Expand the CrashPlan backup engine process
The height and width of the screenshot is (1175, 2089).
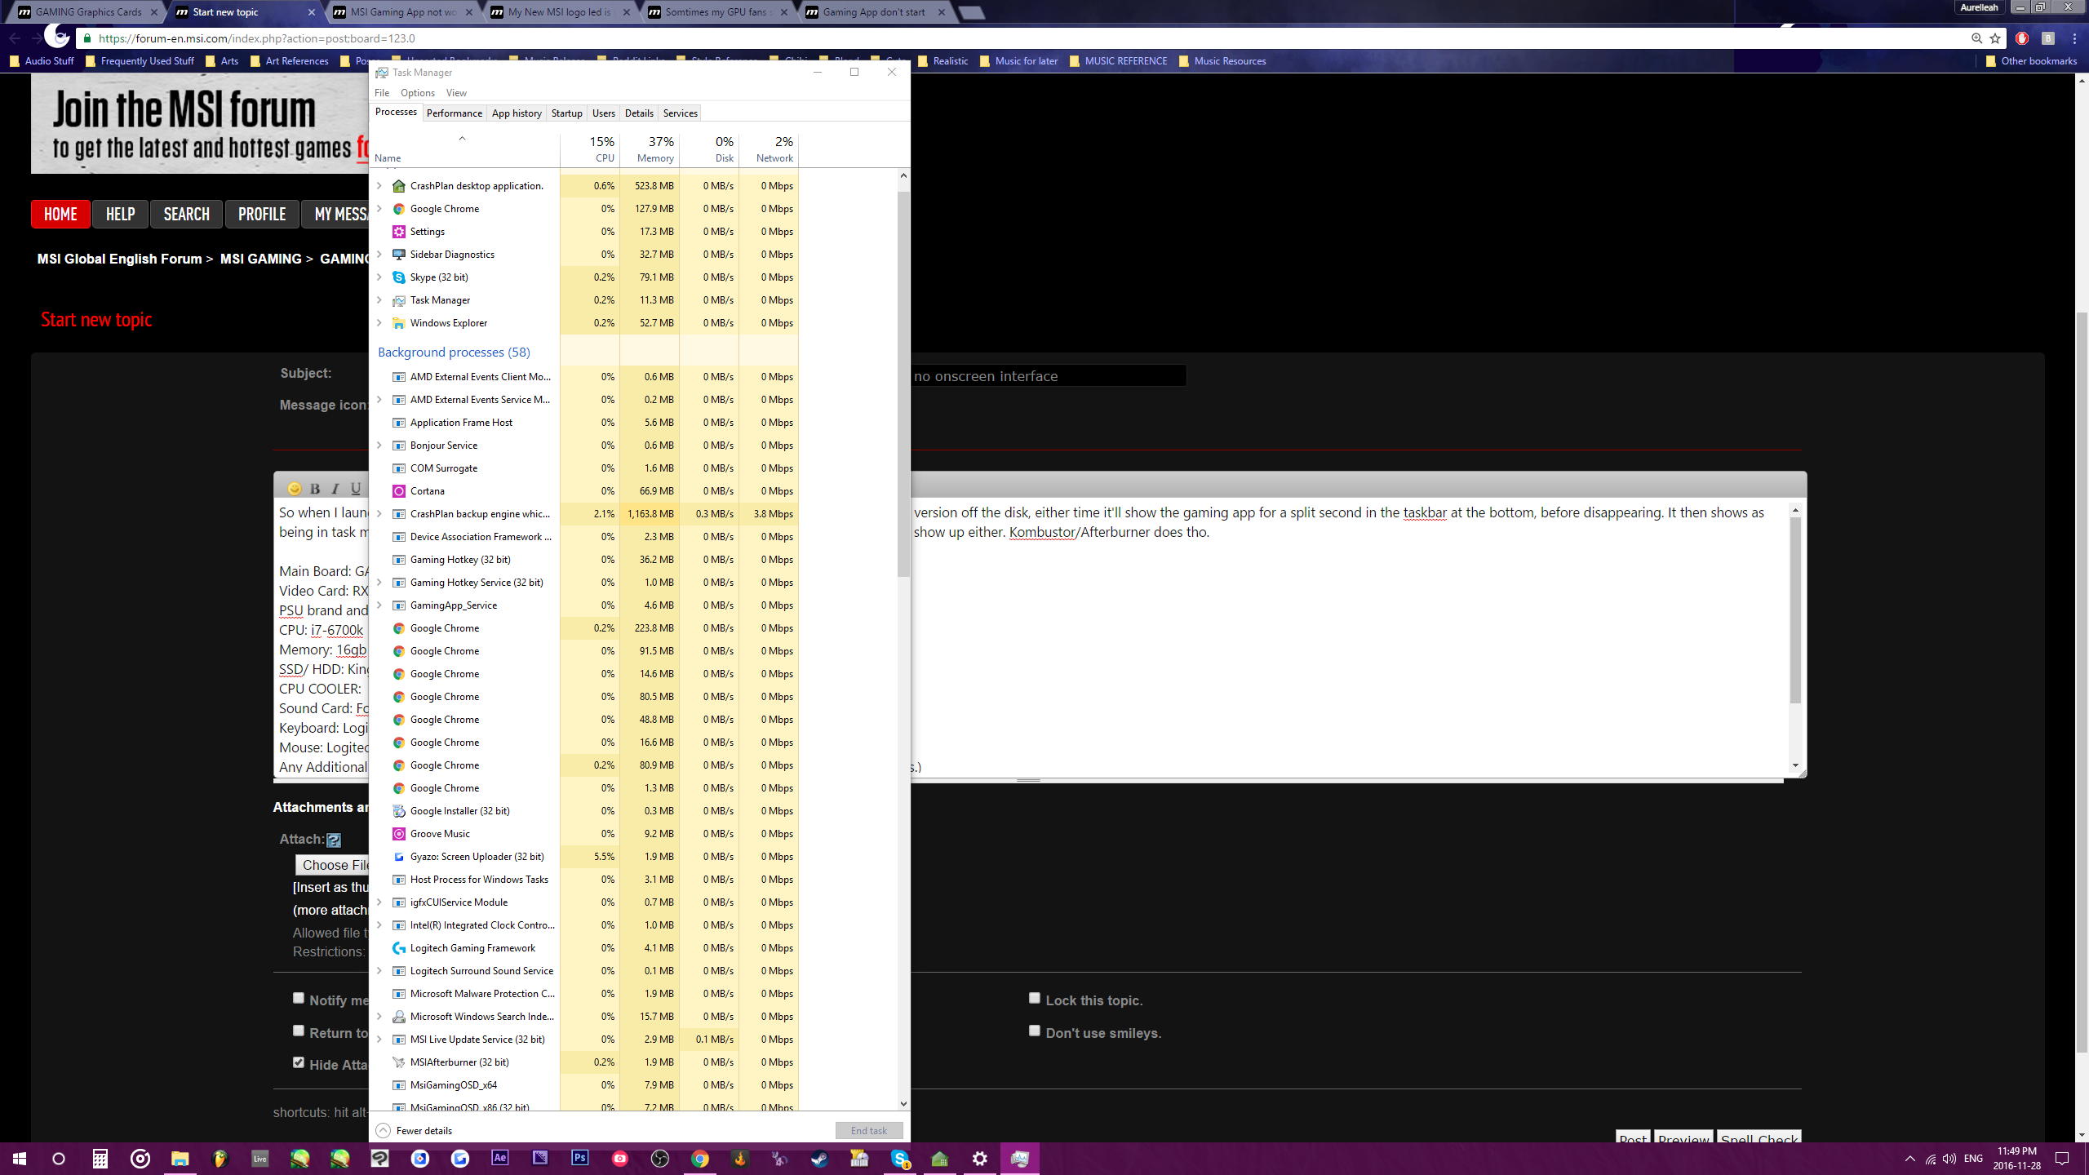379,514
